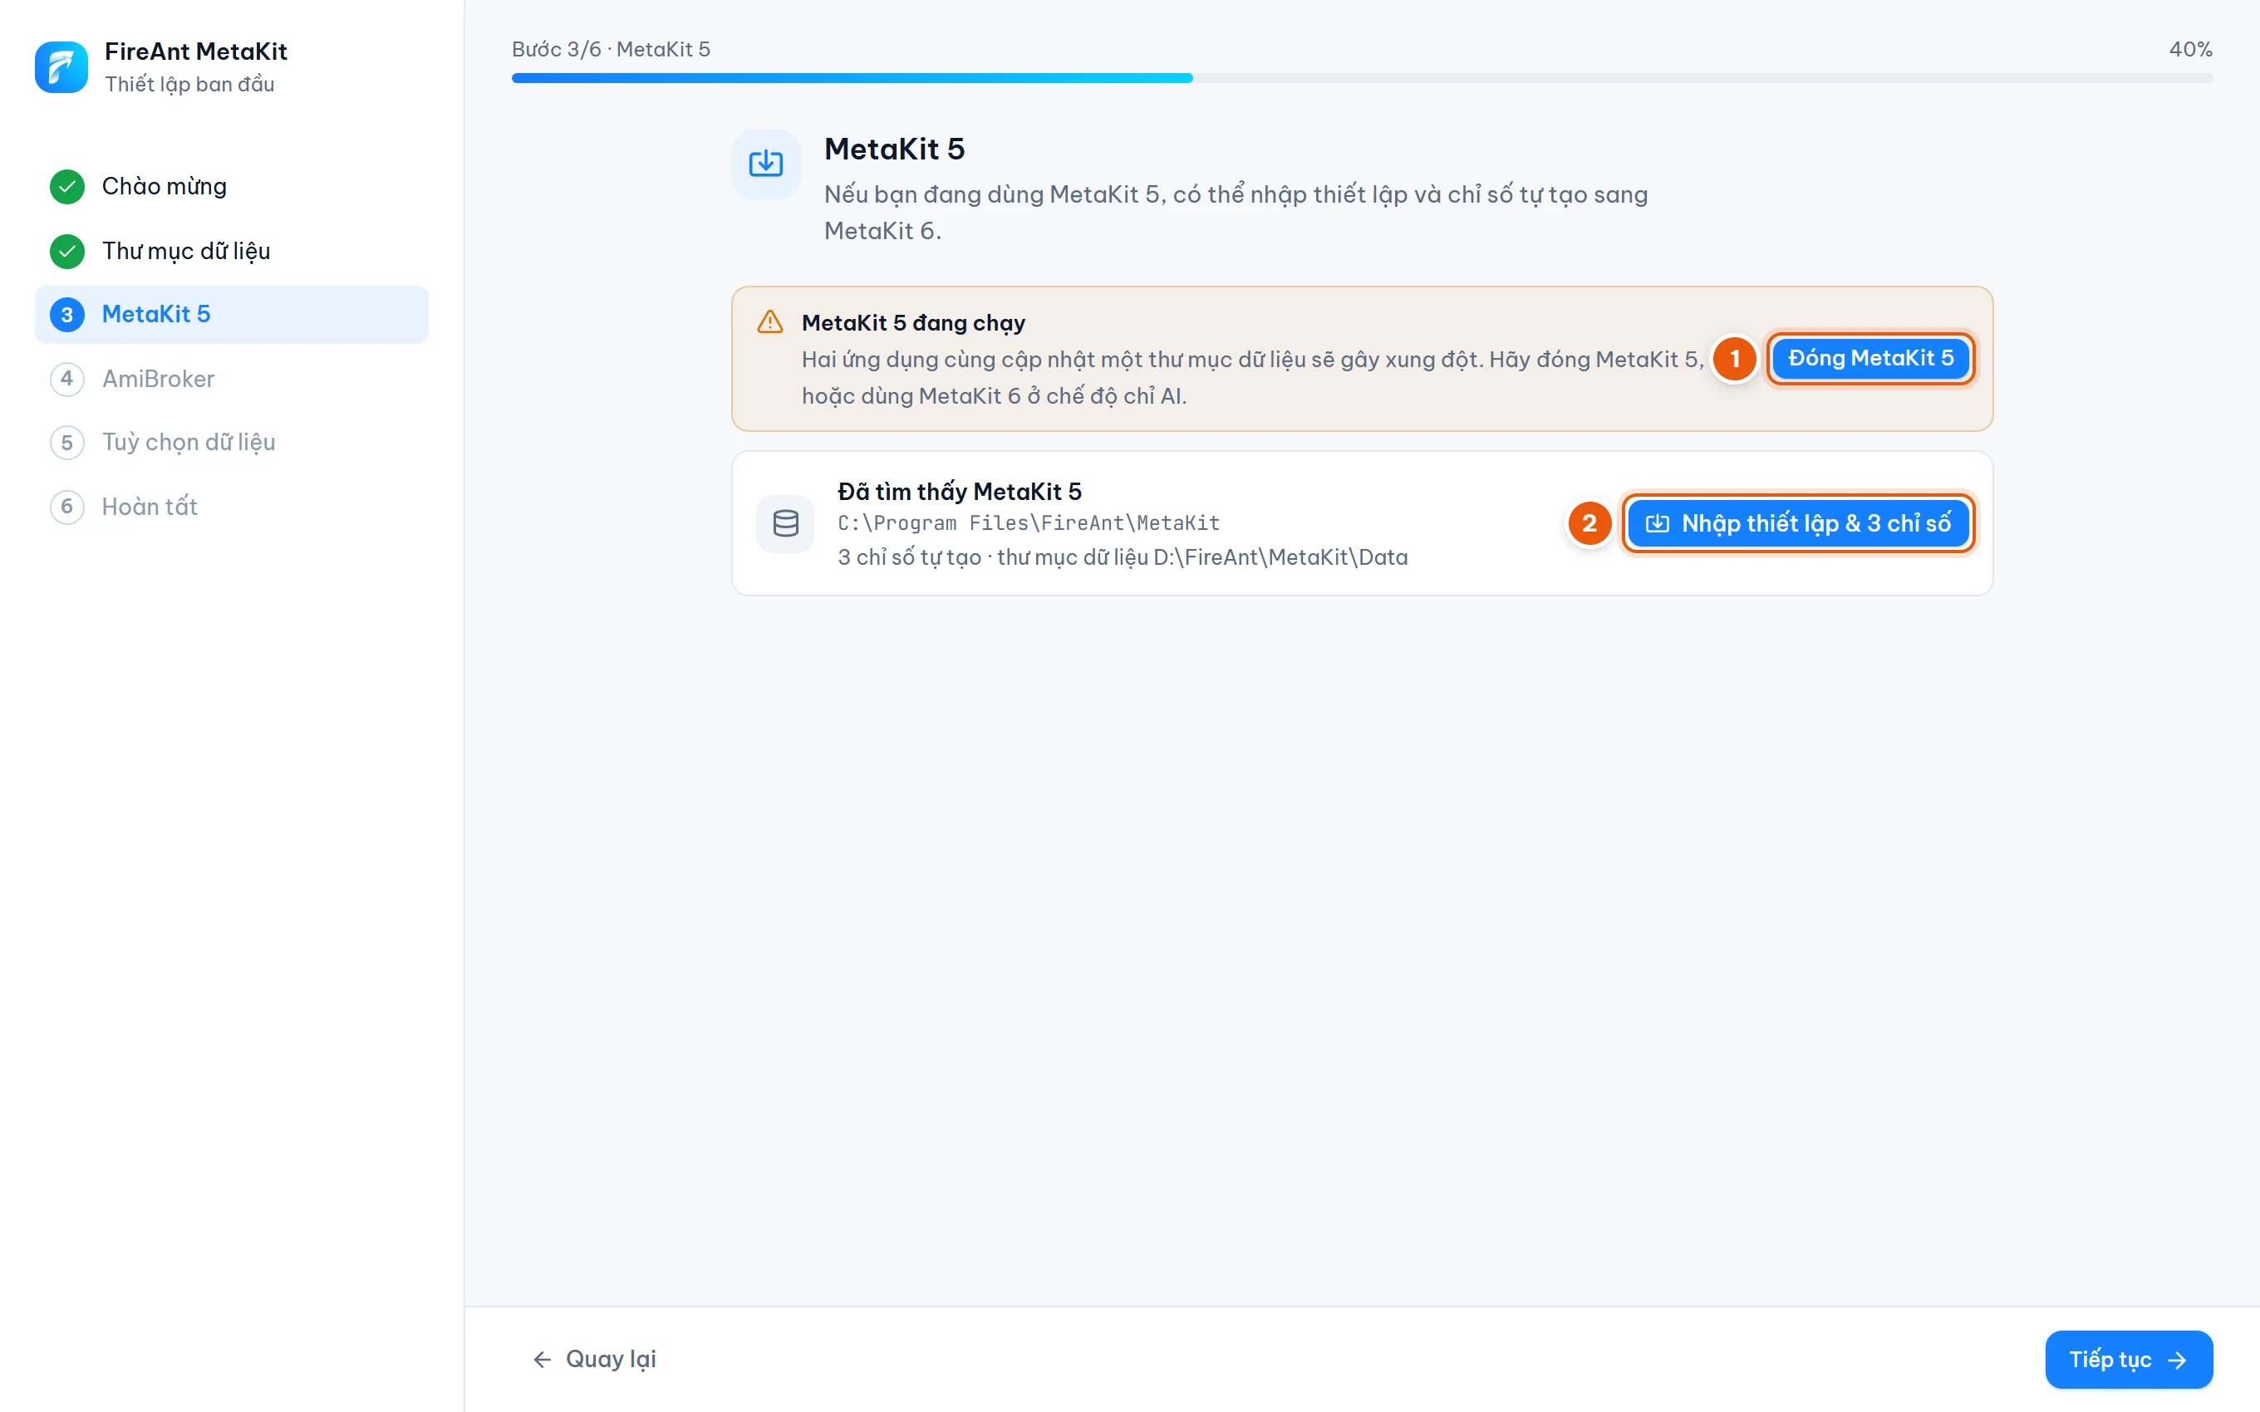Image resolution: width=2260 pixels, height=1412 pixels.
Task: Click the Đã tìm thấy MetaKit 5 title
Action: [x=959, y=491]
